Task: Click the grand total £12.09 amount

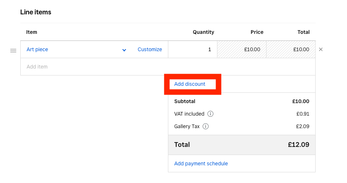Action: click(298, 145)
